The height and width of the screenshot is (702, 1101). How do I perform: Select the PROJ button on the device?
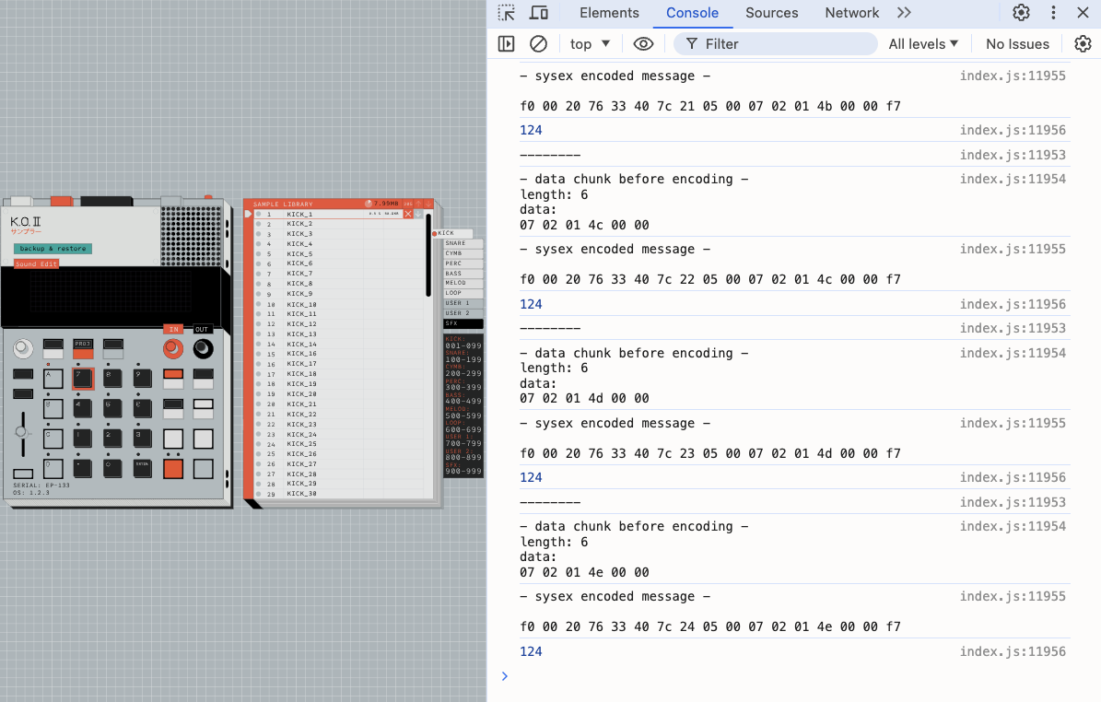[x=83, y=348]
